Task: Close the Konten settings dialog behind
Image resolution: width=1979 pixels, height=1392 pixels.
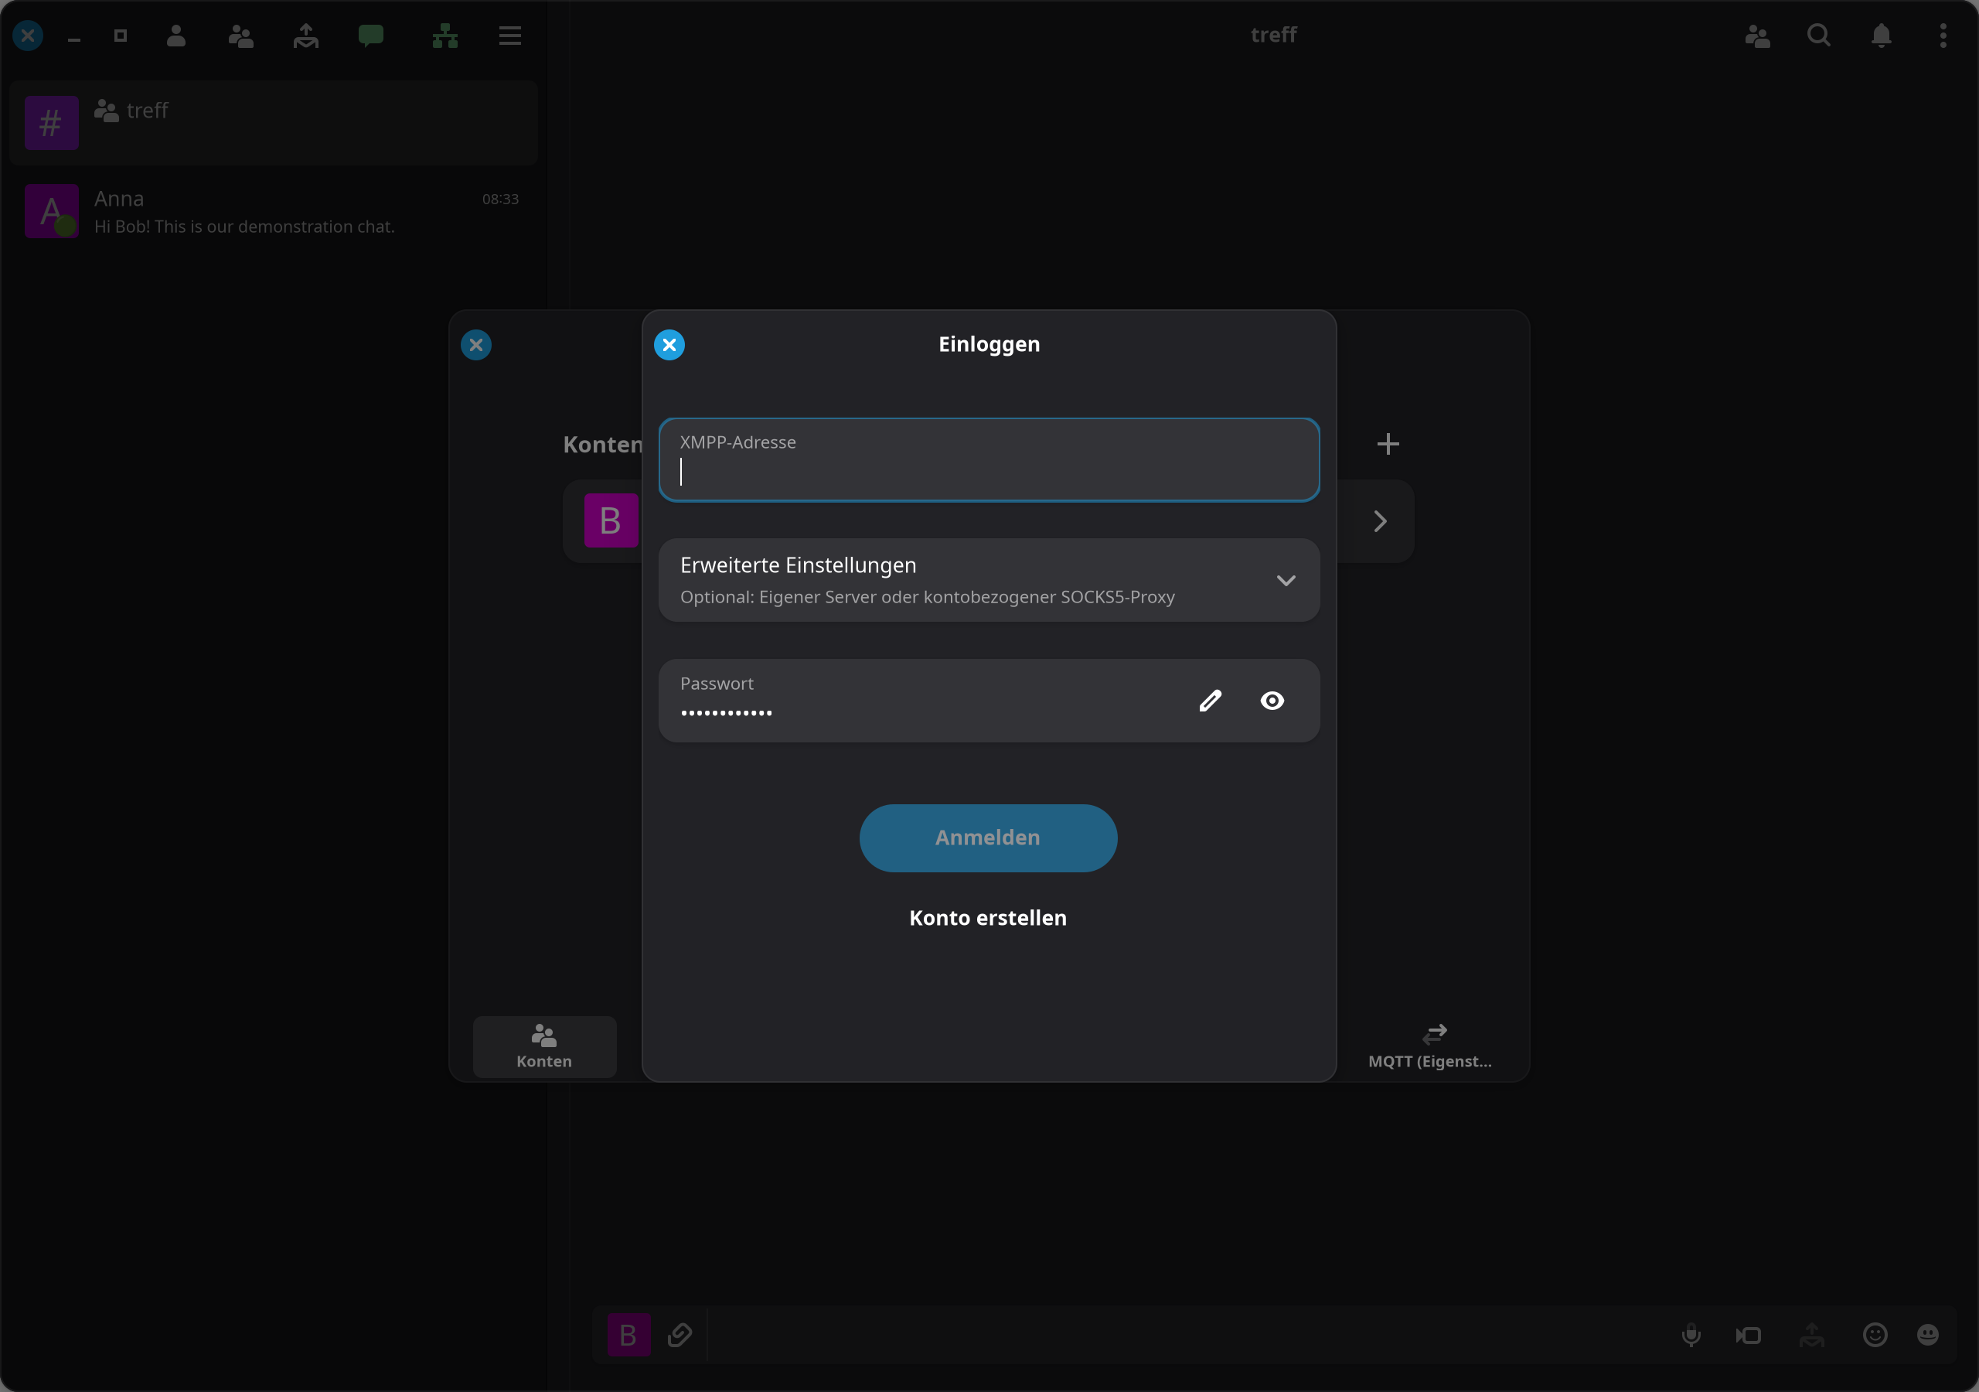Action: 475,345
